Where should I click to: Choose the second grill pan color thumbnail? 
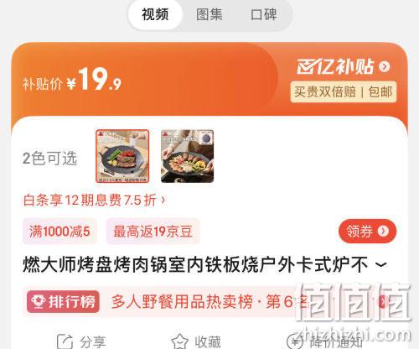pos(187,156)
